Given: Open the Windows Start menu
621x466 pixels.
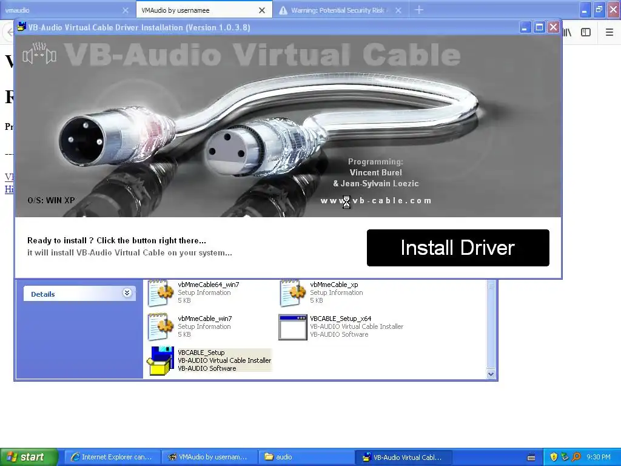Looking at the screenshot, I should pos(29,457).
